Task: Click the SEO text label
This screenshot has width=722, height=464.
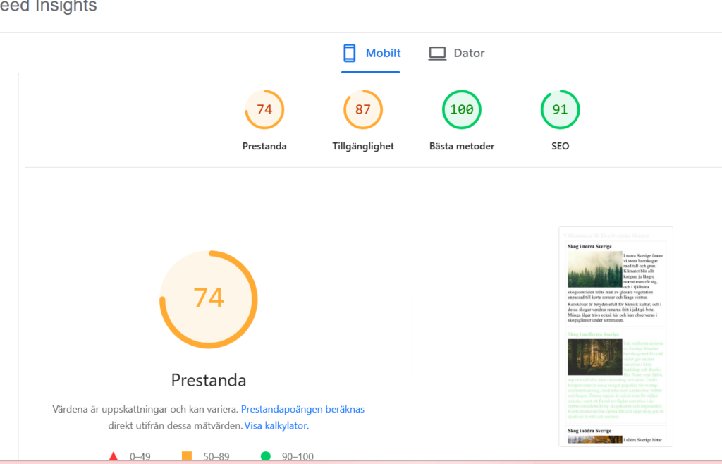Action: pyautogui.click(x=560, y=147)
